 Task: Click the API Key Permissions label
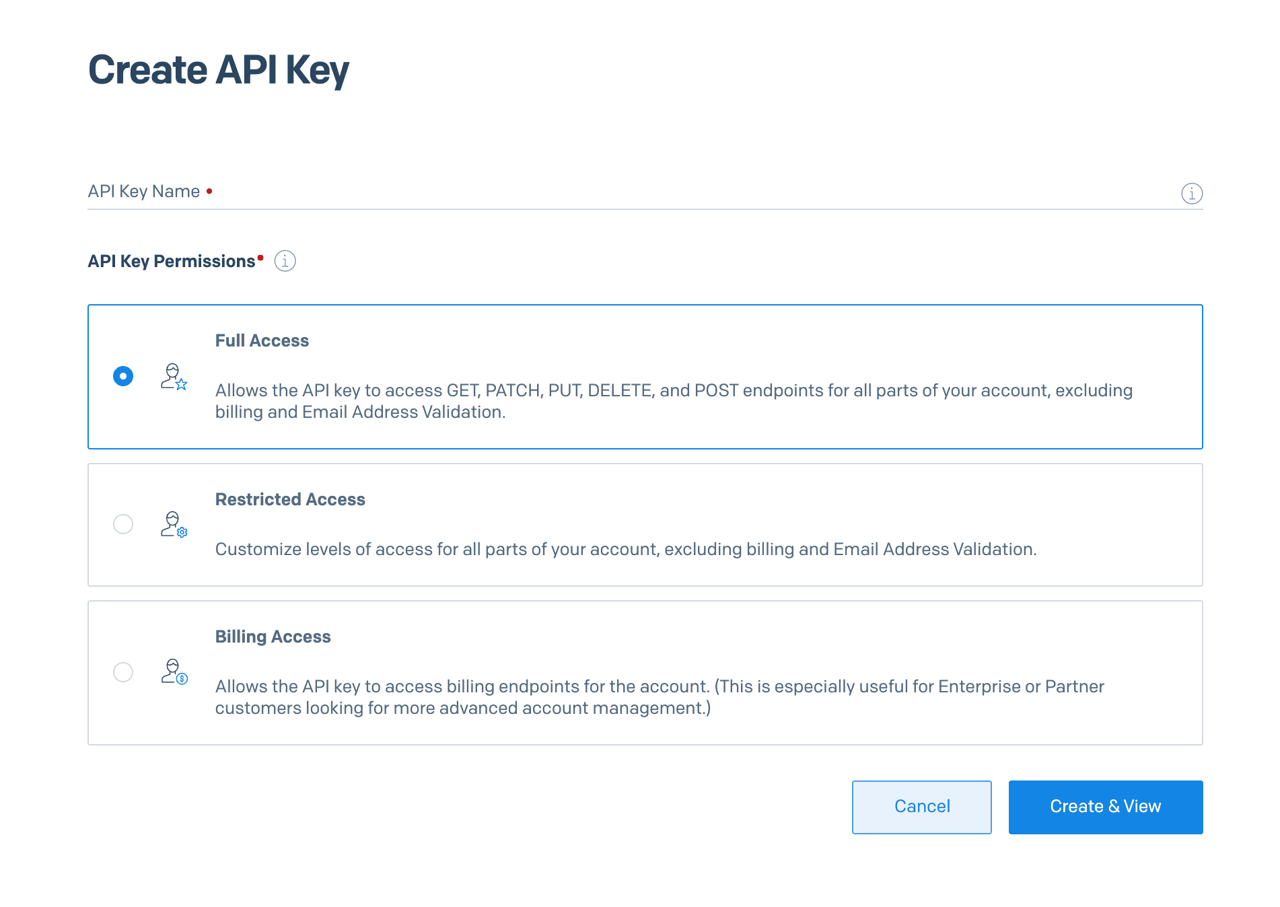[x=172, y=261]
